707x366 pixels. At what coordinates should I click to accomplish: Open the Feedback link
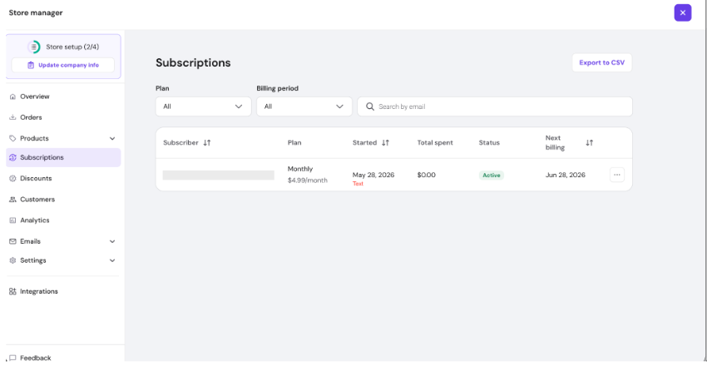(35, 358)
